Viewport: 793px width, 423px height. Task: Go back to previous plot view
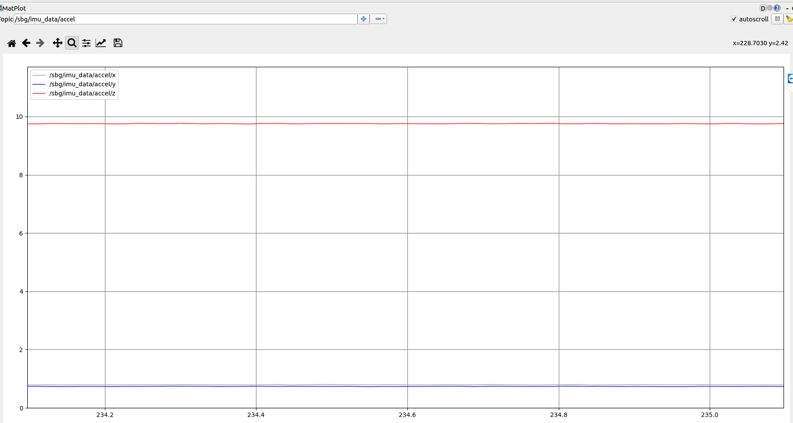point(26,43)
